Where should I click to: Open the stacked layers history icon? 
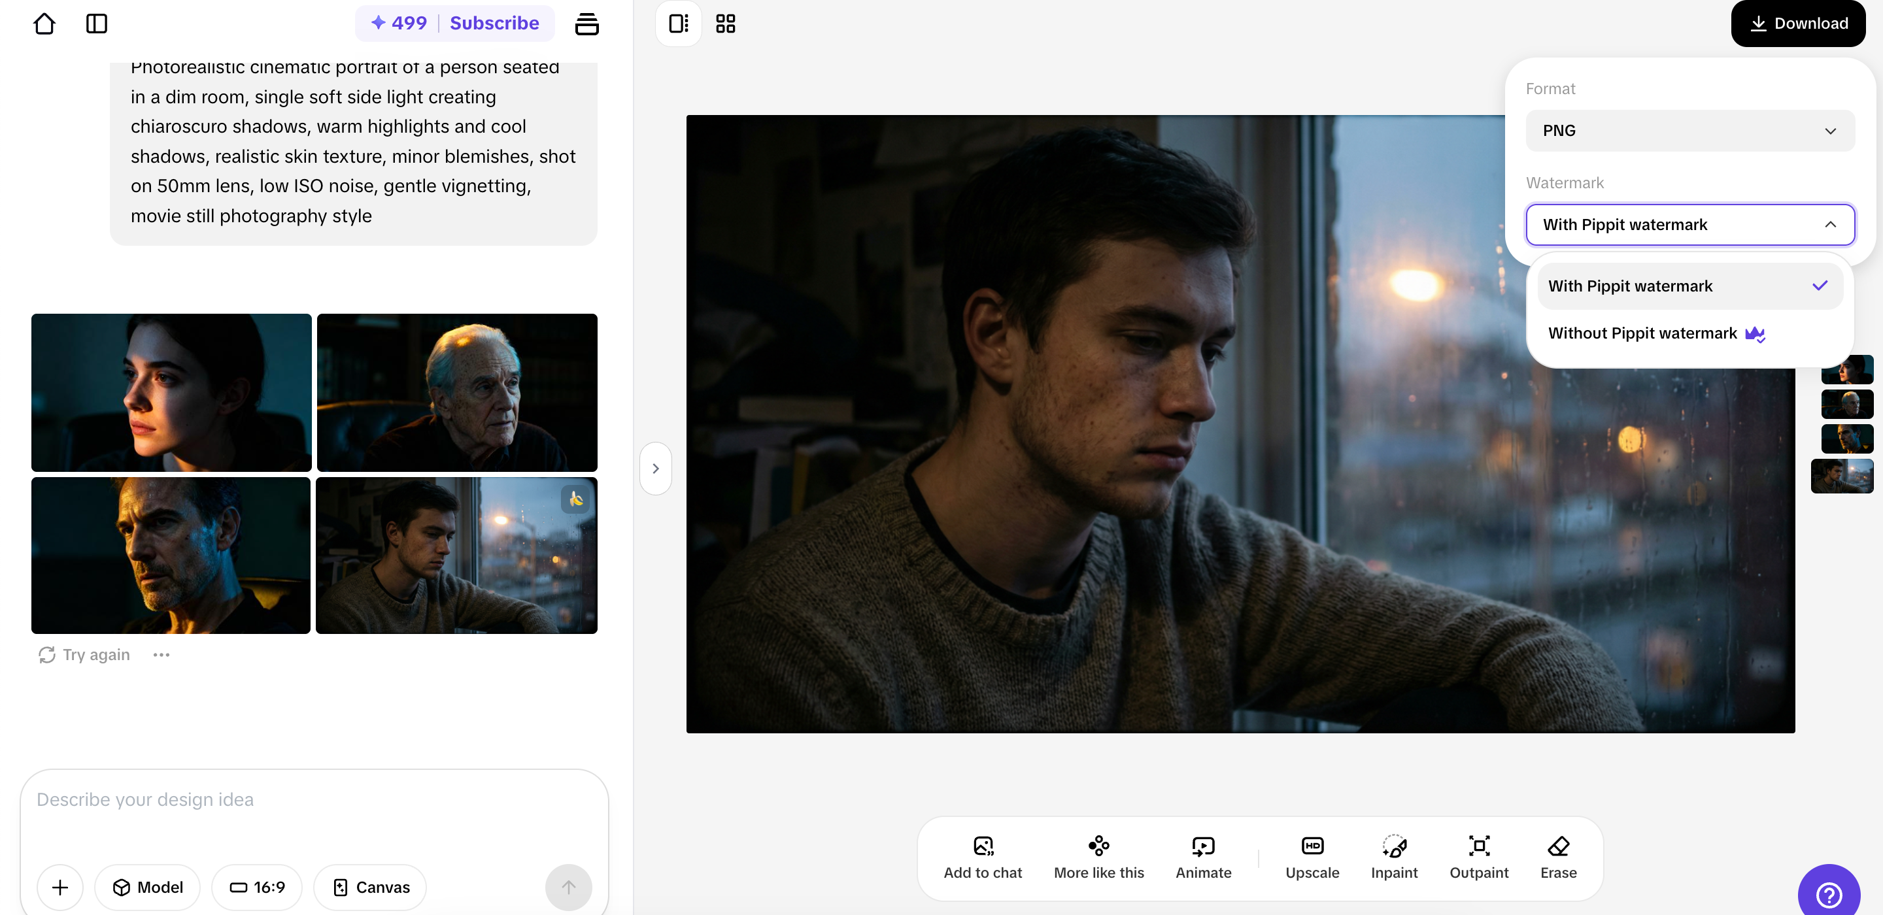[x=586, y=24]
